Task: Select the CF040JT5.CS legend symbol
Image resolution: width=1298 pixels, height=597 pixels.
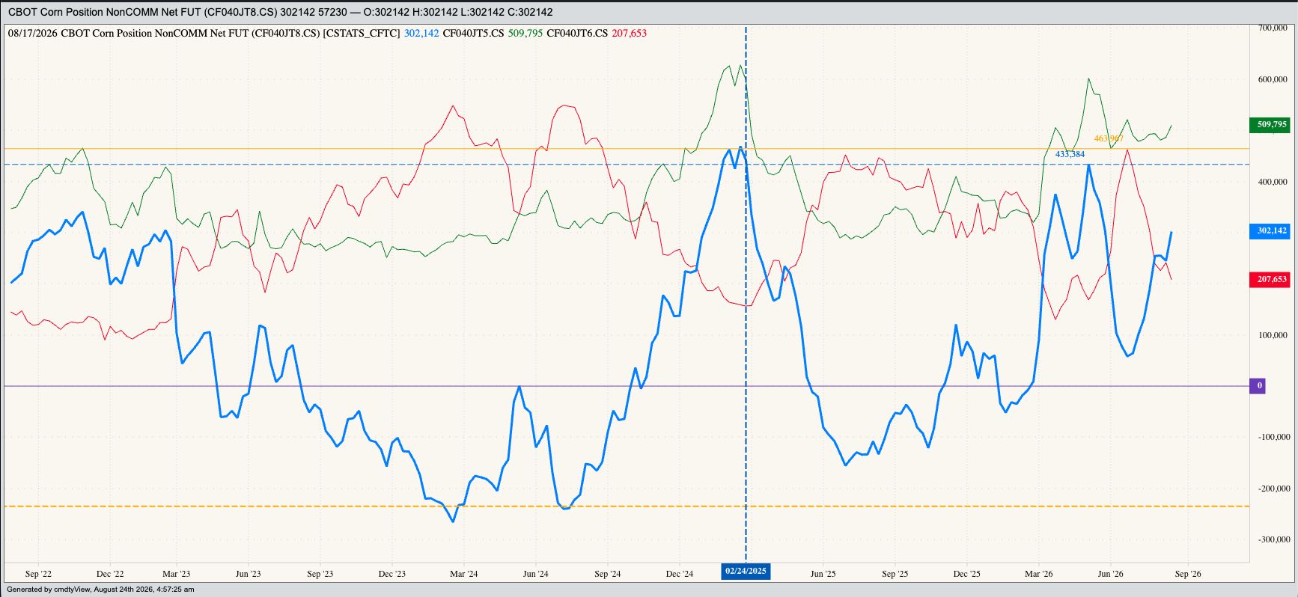Action: pyautogui.click(x=473, y=33)
